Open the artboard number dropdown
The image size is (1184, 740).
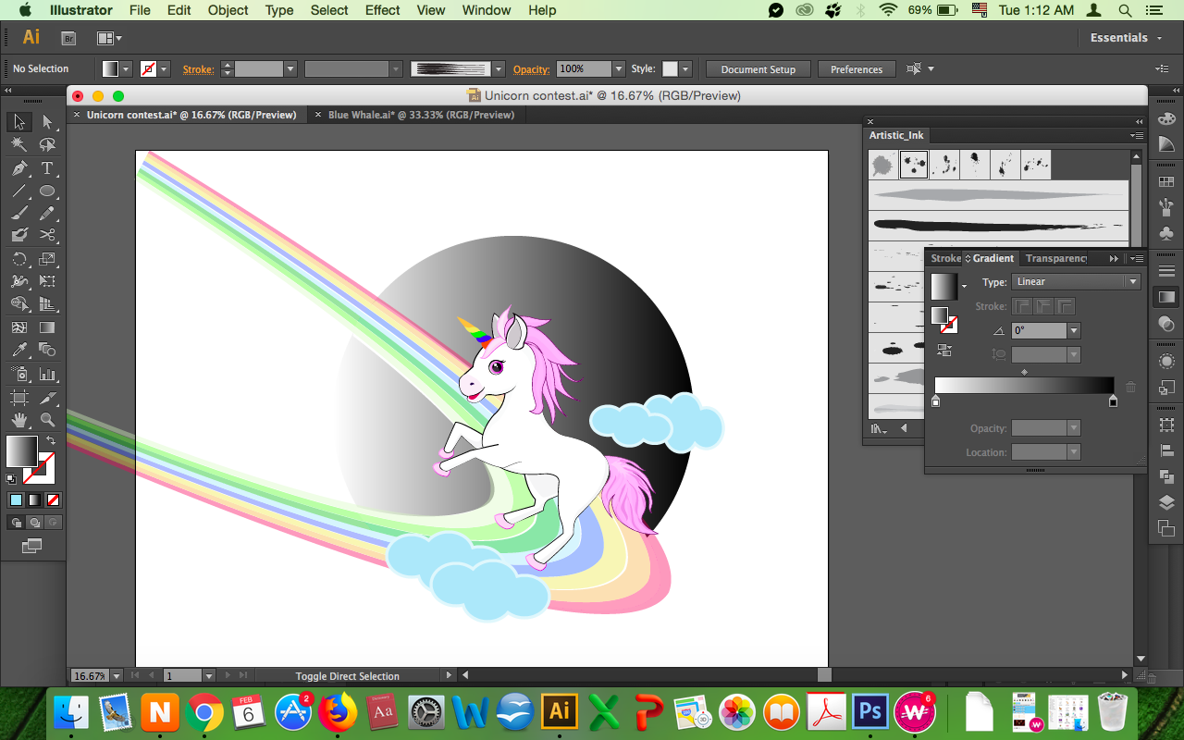[209, 676]
